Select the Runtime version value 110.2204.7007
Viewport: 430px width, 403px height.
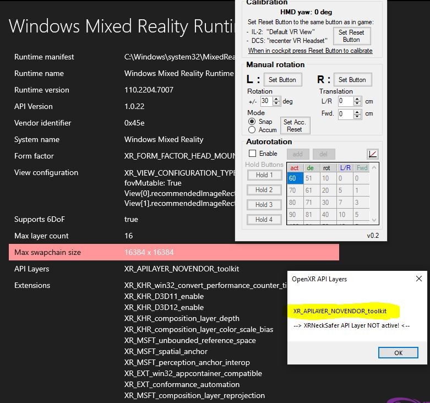(149, 90)
